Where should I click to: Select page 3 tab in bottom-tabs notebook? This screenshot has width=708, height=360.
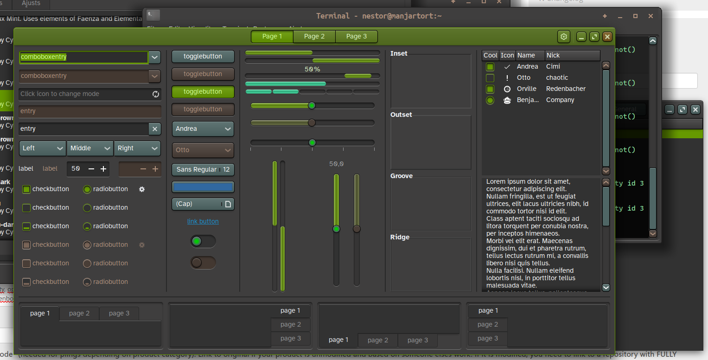click(418, 341)
